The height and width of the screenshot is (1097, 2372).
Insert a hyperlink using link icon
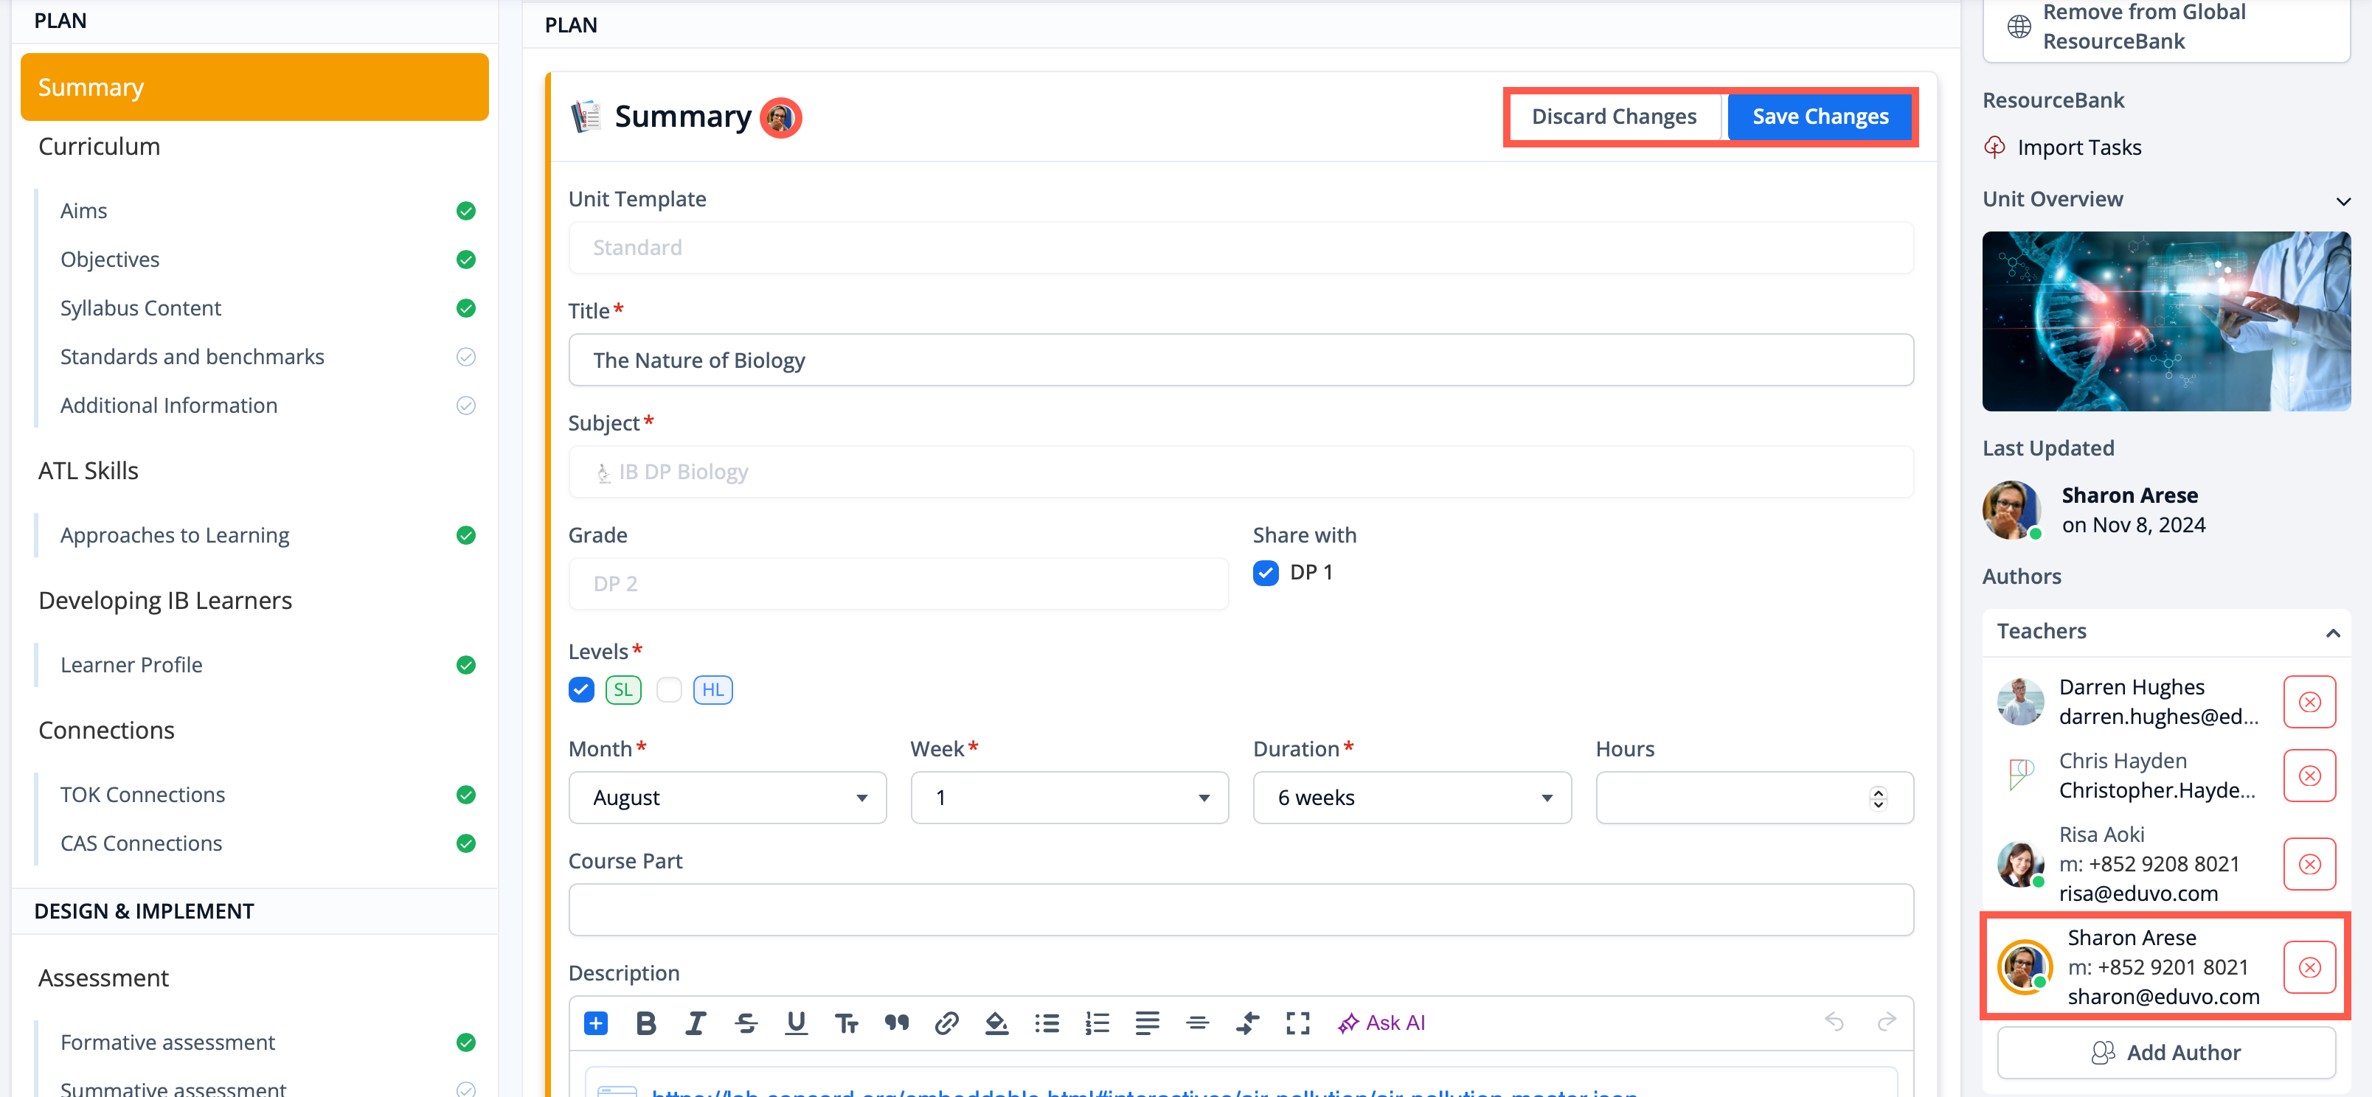click(946, 1023)
